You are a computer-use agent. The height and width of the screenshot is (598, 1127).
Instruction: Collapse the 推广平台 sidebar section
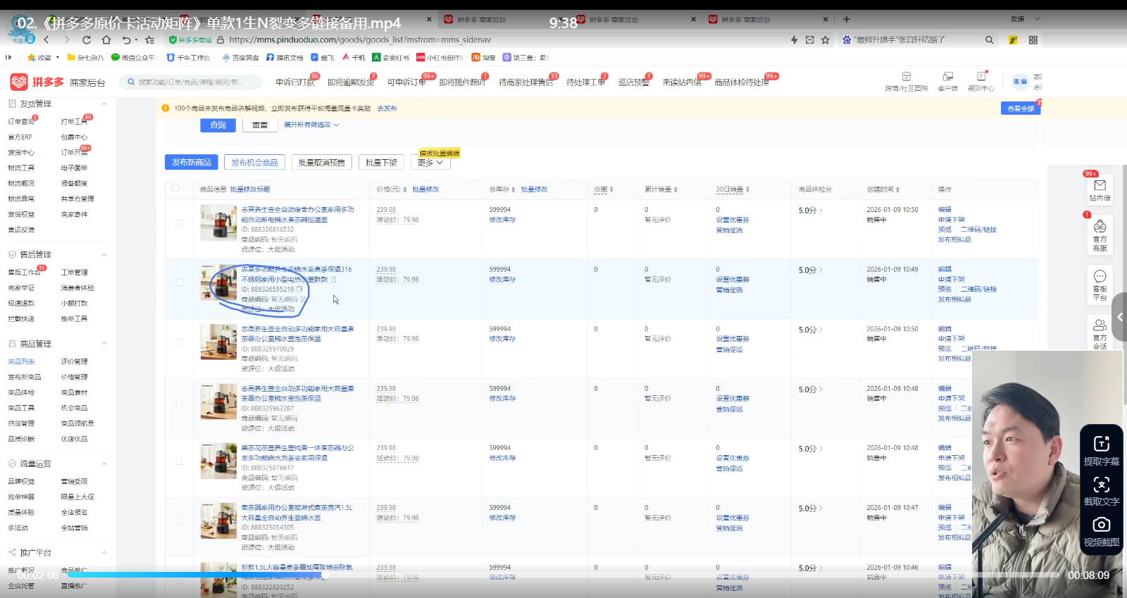[104, 552]
